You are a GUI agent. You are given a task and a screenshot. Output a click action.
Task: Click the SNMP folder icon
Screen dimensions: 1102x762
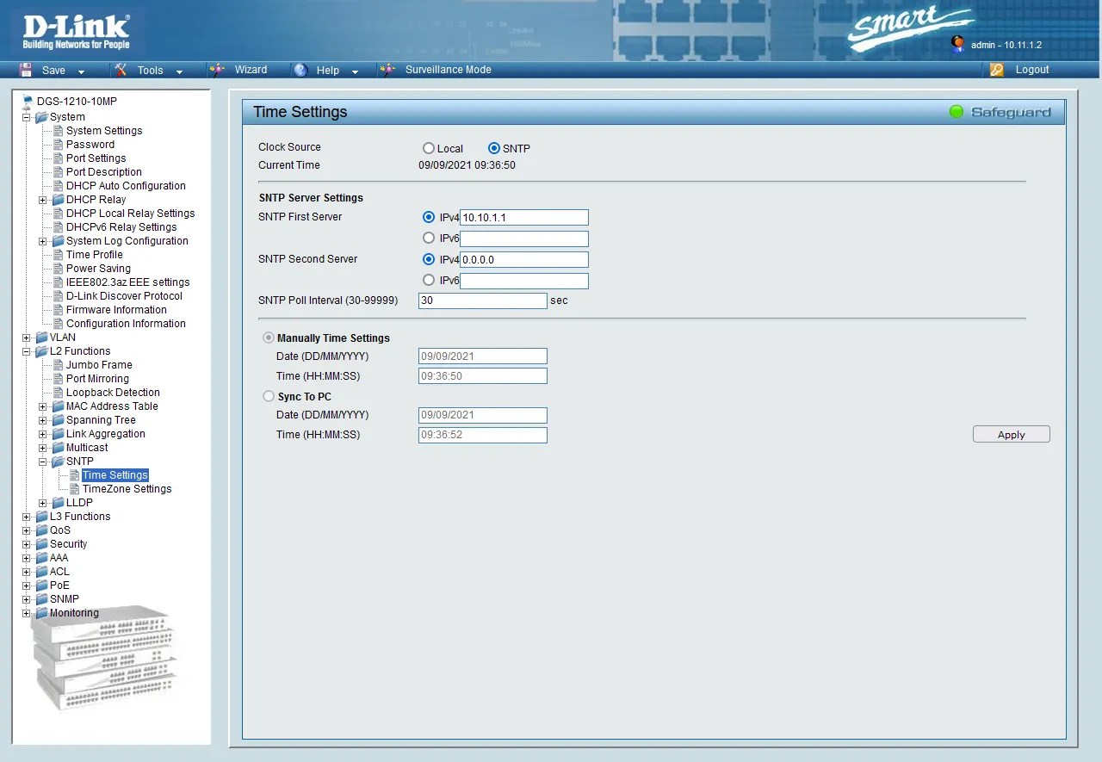click(x=41, y=599)
